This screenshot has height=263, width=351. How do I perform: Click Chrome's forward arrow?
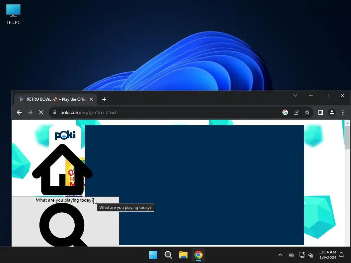point(30,112)
